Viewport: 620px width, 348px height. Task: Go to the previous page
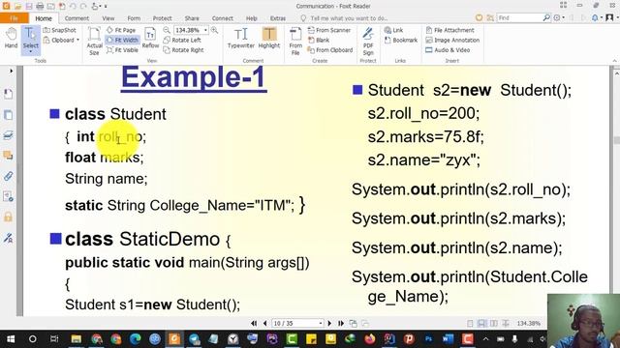264,323
